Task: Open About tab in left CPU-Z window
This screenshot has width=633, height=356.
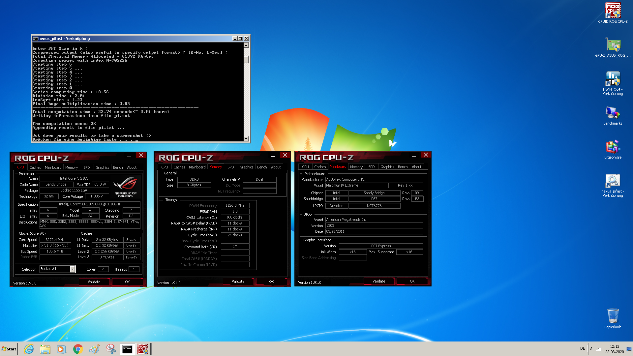Action: click(x=132, y=167)
